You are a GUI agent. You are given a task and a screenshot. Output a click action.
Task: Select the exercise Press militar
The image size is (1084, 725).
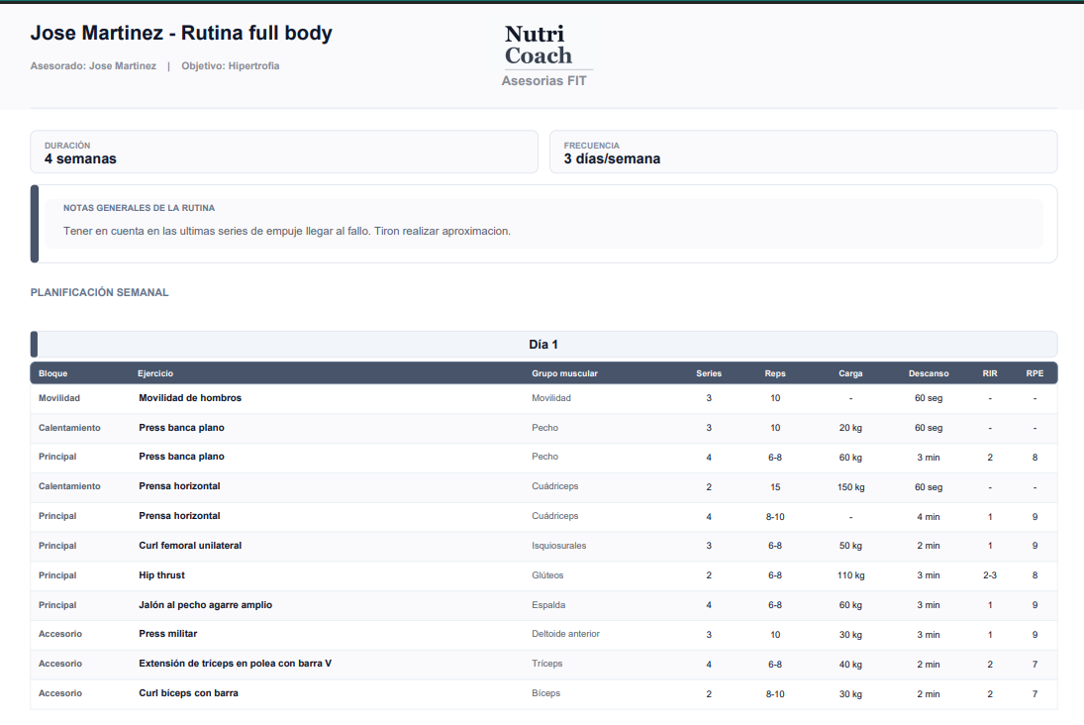[x=168, y=634]
